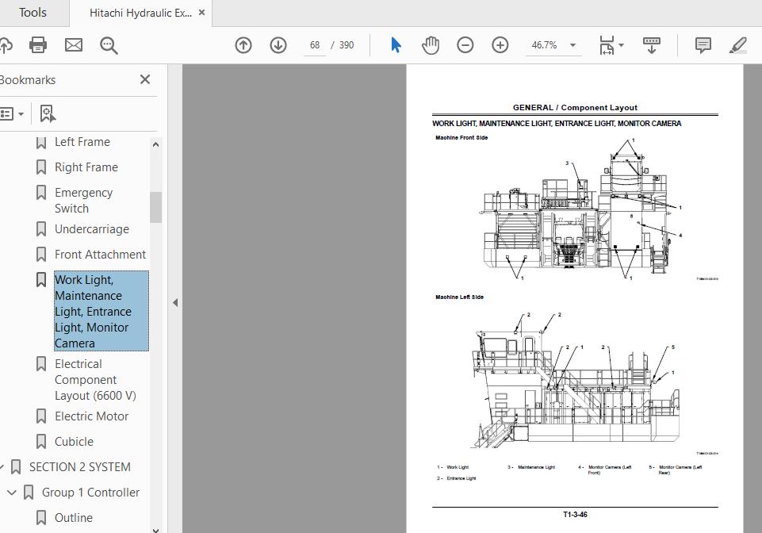Activate the hand pan tool
This screenshot has height=533, width=762.
[x=431, y=45]
